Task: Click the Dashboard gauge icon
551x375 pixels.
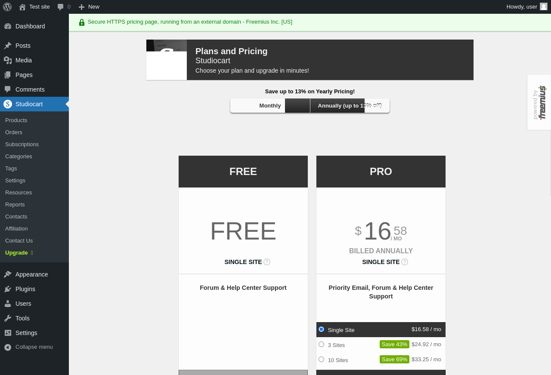Action: pos(8,26)
